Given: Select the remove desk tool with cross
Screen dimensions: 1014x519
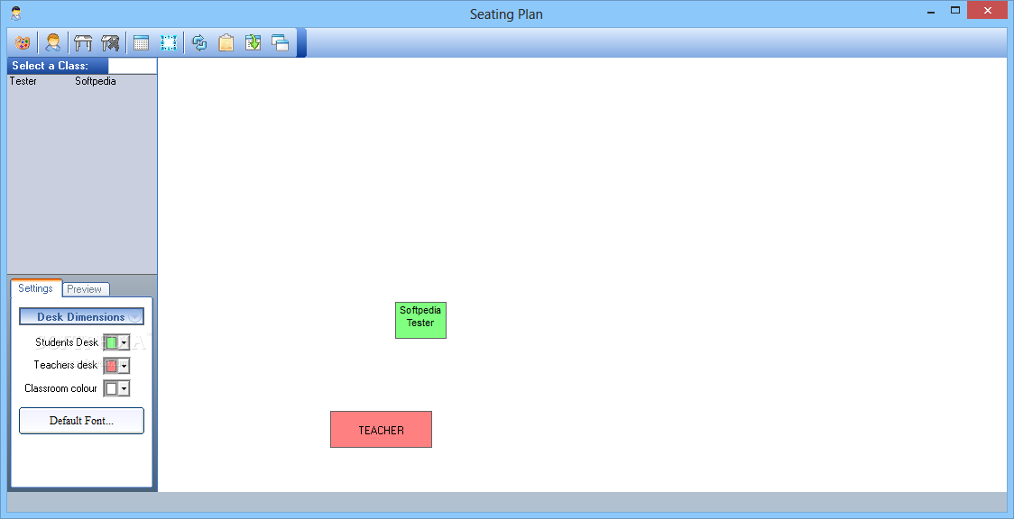Looking at the screenshot, I should pyautogui.click(x=111, y=43).
